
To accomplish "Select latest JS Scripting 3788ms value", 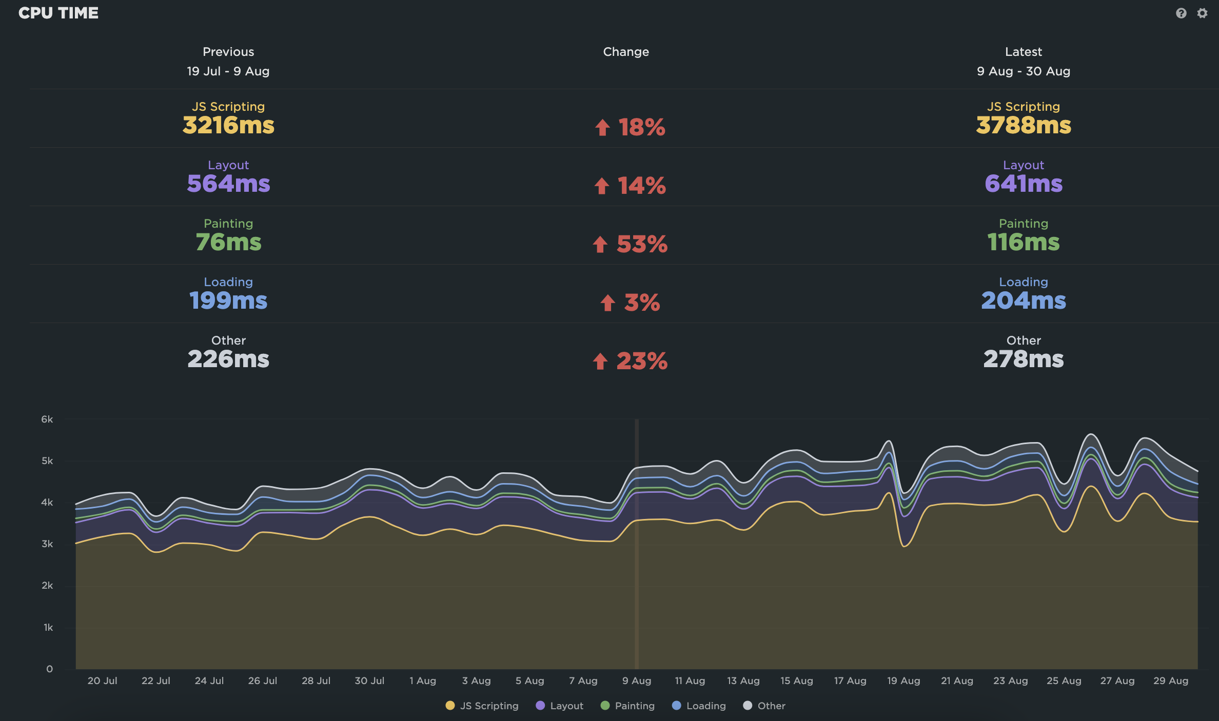I will (1023, 125).
